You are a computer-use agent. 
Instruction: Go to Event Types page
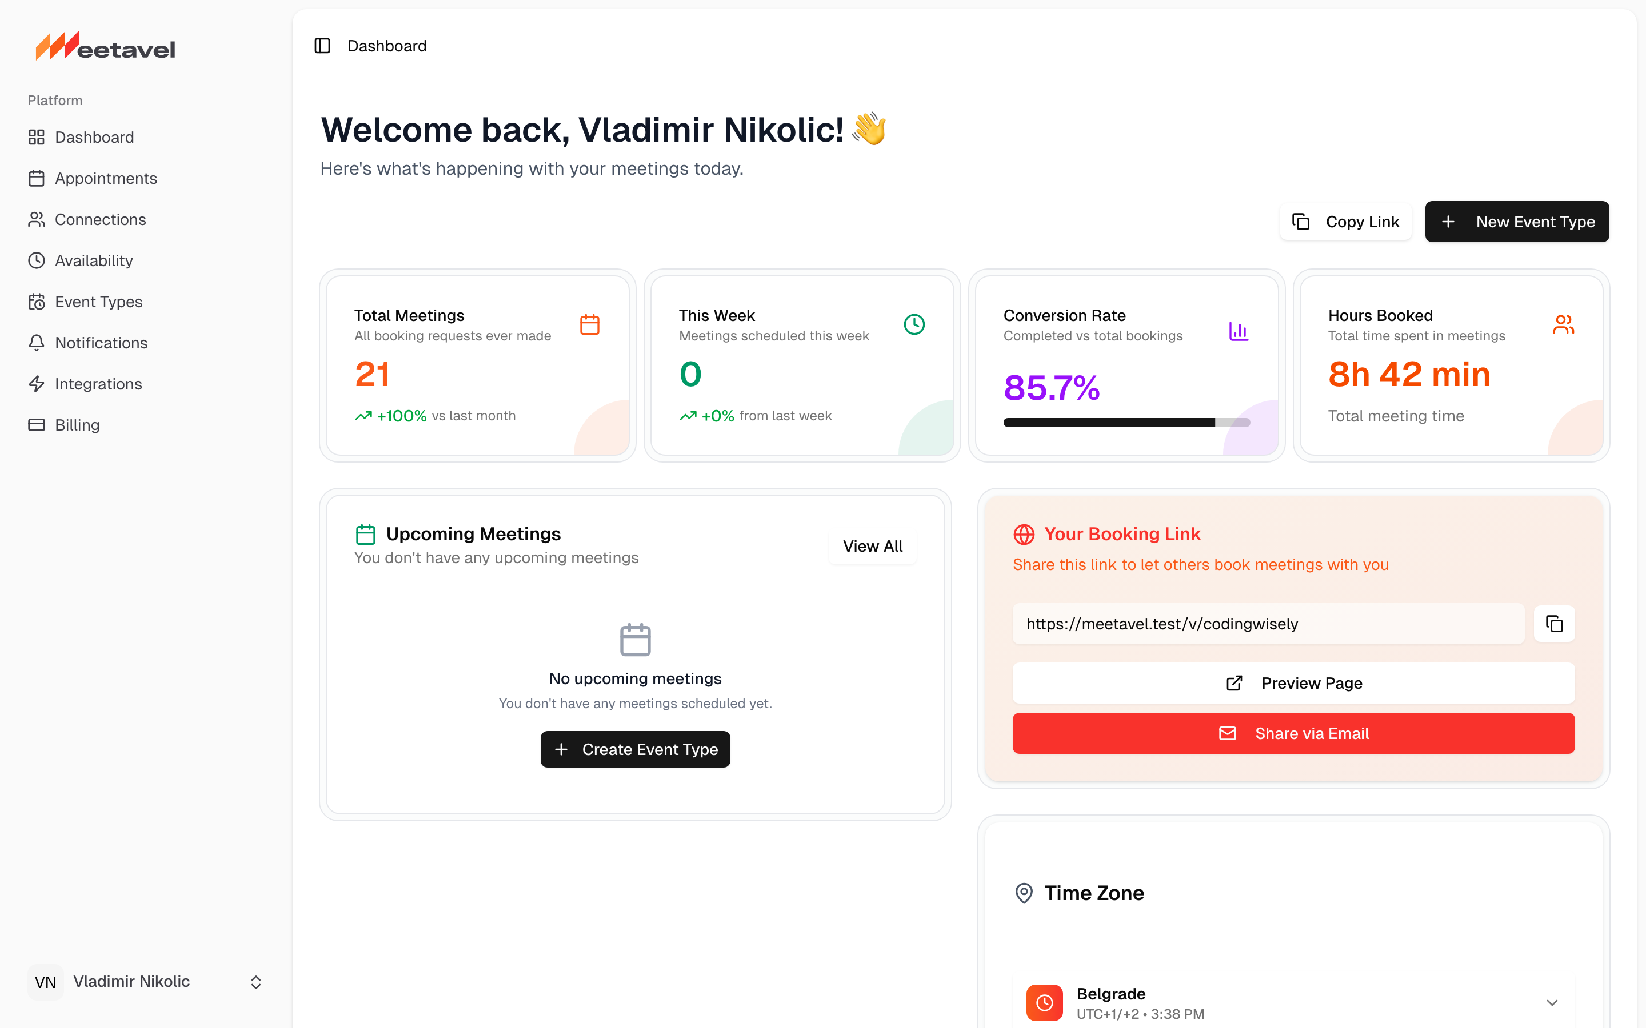[x=99, y=302]
